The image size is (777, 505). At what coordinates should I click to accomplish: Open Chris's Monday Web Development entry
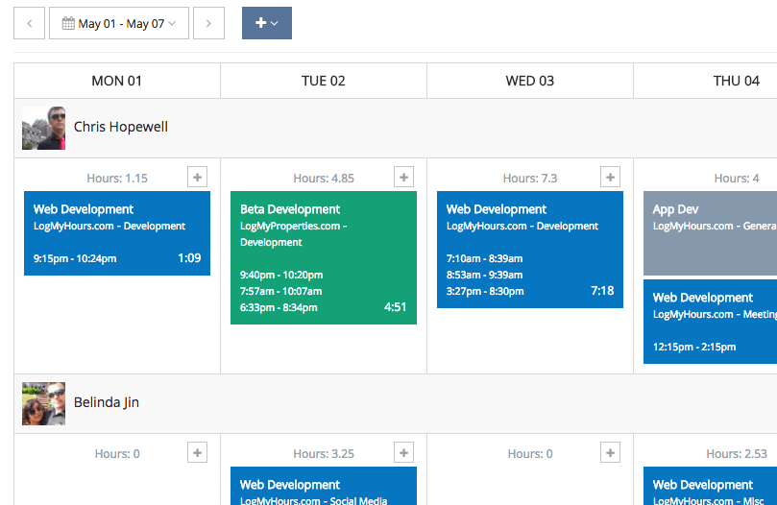[x=117, y=233]
